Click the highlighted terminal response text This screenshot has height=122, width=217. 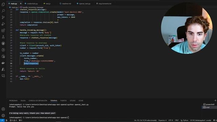pyautogui.click(x=32, y=113)
